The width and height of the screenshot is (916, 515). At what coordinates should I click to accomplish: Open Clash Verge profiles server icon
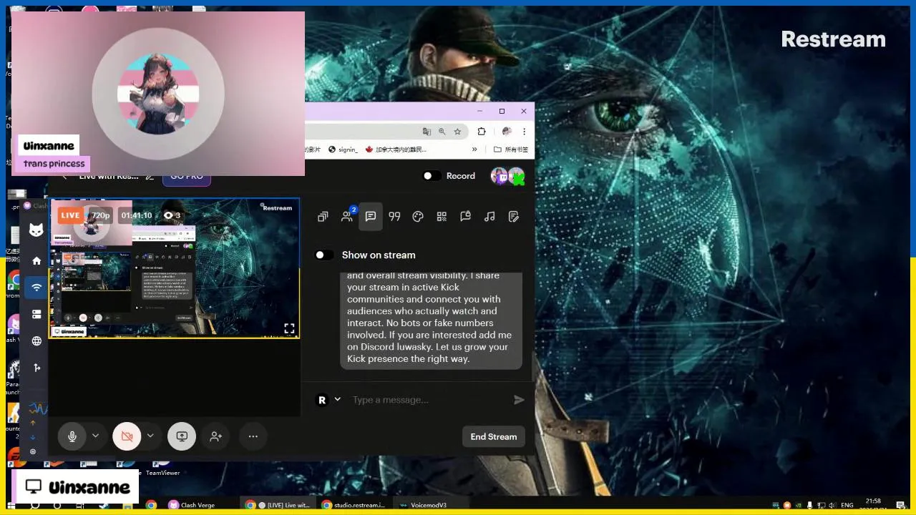pos(36,314)
